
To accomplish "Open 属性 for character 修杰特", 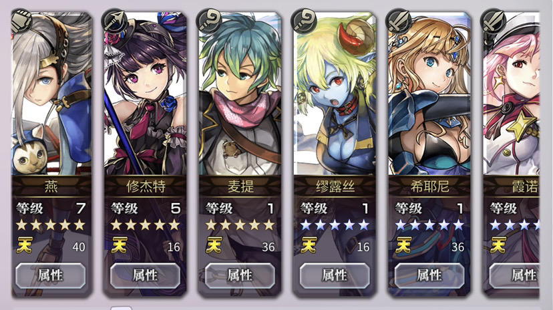I will point(146,275).
